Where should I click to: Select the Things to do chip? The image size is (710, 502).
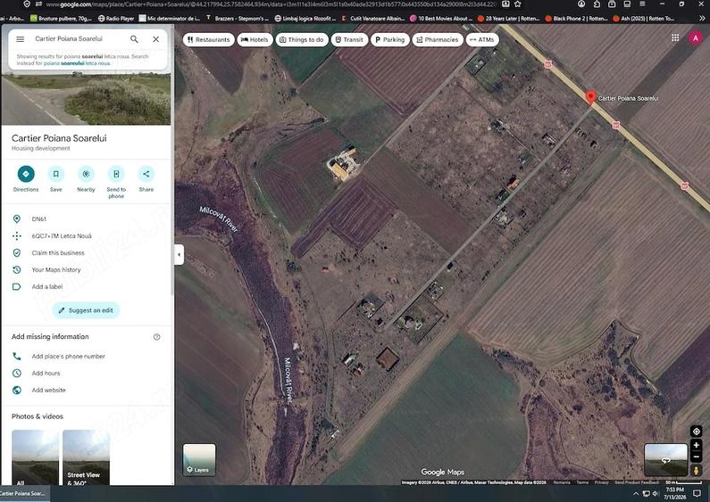tap(302, 40)
